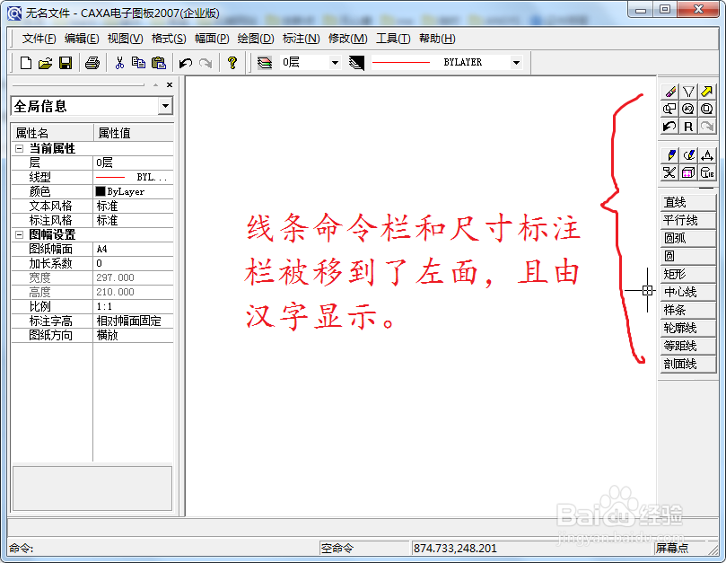
Task: Open the 0层 layer dropdown
Action: (335, 63)
